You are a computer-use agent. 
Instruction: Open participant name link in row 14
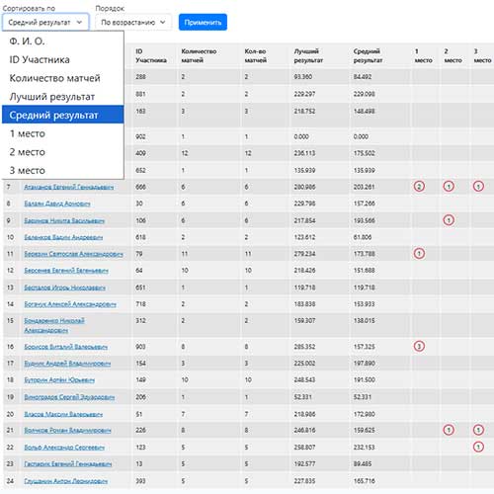point(70,304)
